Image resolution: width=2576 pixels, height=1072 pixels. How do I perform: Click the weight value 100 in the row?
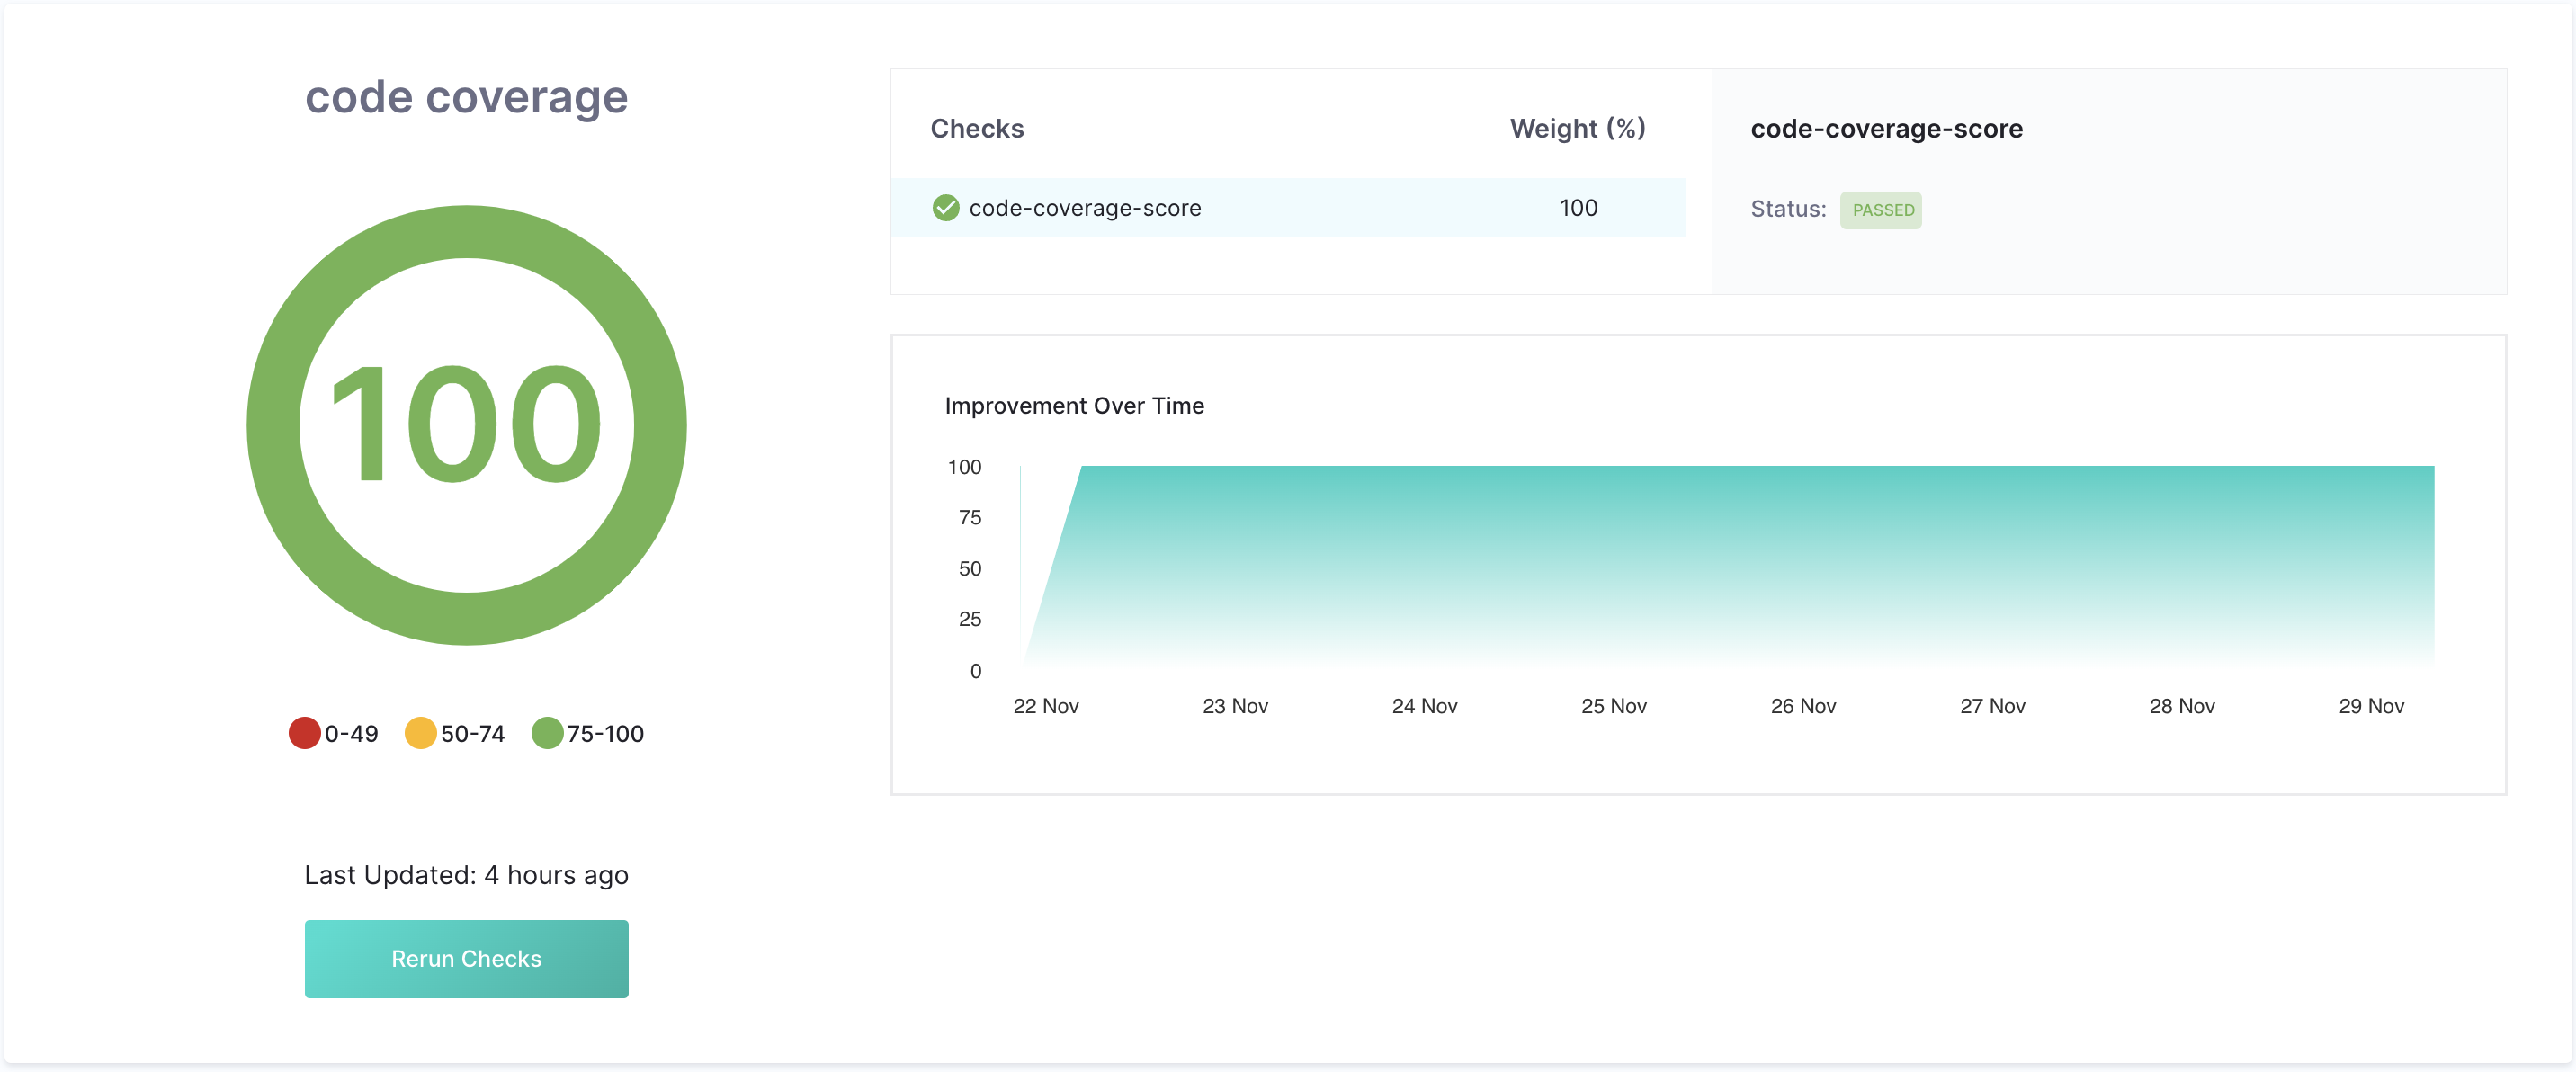click(1578, 208)
